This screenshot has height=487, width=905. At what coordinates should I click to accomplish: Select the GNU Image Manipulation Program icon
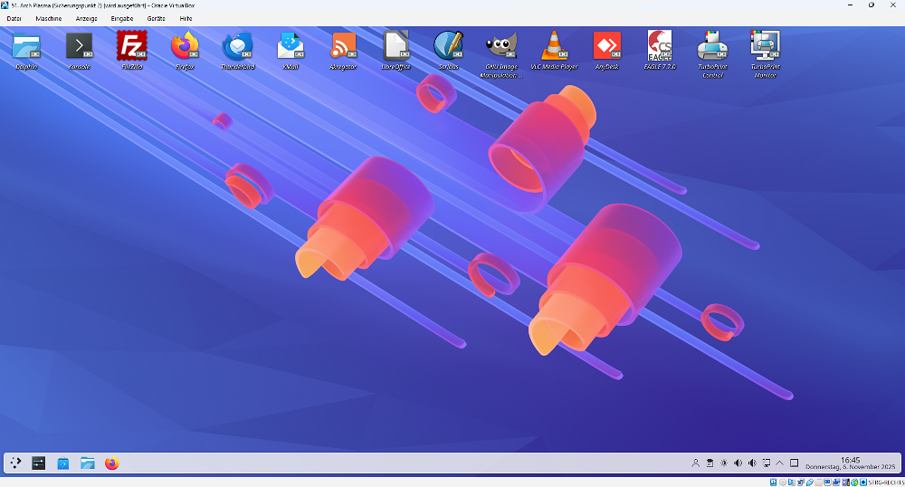coord(501,45)
